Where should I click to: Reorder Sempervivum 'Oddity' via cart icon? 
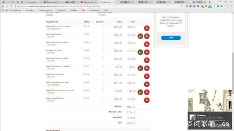point(140,52)
